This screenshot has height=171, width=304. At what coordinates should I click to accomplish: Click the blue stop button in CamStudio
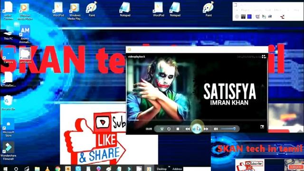pyautogui.click(x=249, y=17)
